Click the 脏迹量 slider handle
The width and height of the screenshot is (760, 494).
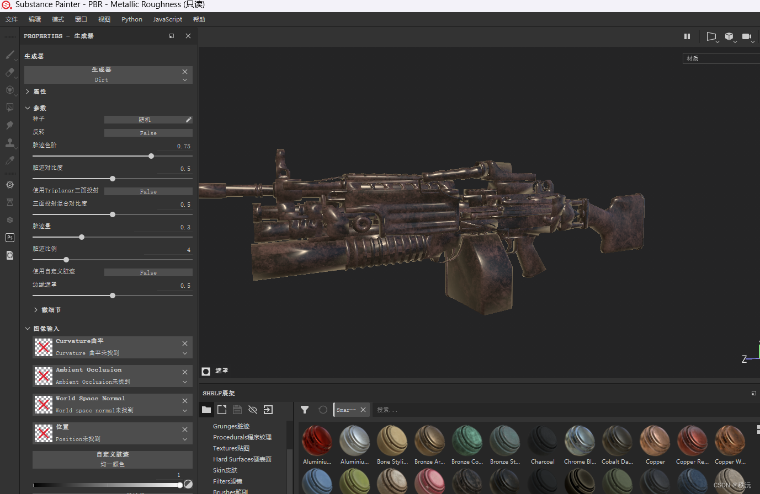click(x=82, y=237)
